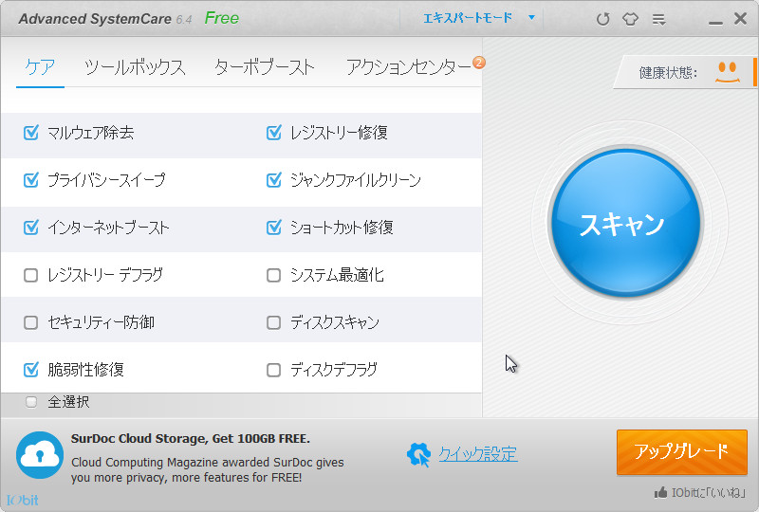Enable レジストリー デフラグ checkbox

[x=31, y=275]
